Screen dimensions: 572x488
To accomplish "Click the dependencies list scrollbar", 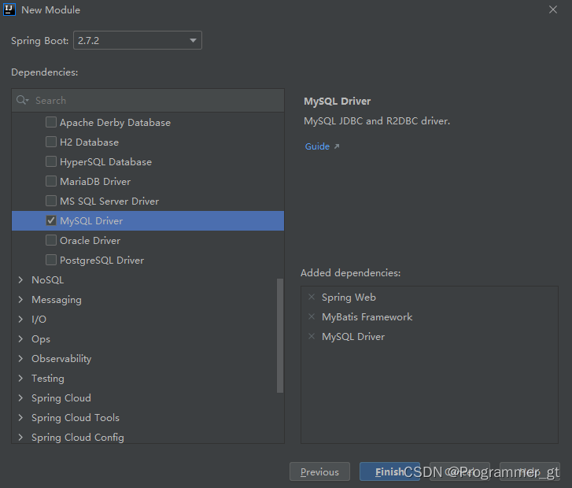I will pos(280,335).
